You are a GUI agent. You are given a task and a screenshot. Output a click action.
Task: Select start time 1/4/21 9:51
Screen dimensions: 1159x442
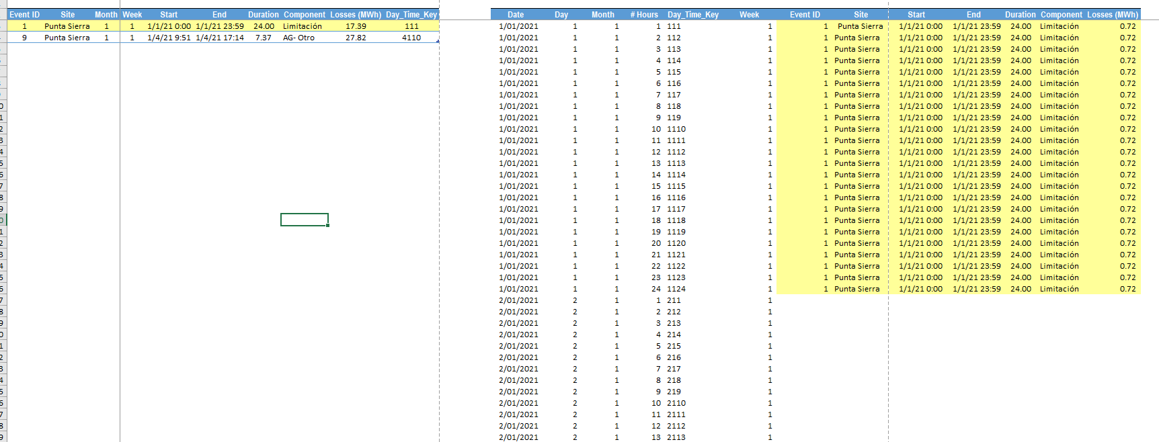[x=169, y=38]
